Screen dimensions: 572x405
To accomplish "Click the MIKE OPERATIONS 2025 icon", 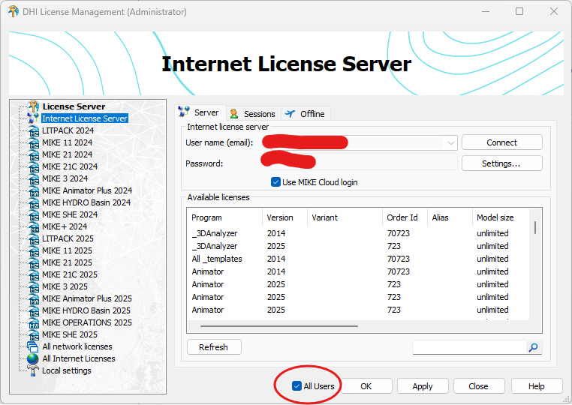I will tap(34, 323).
